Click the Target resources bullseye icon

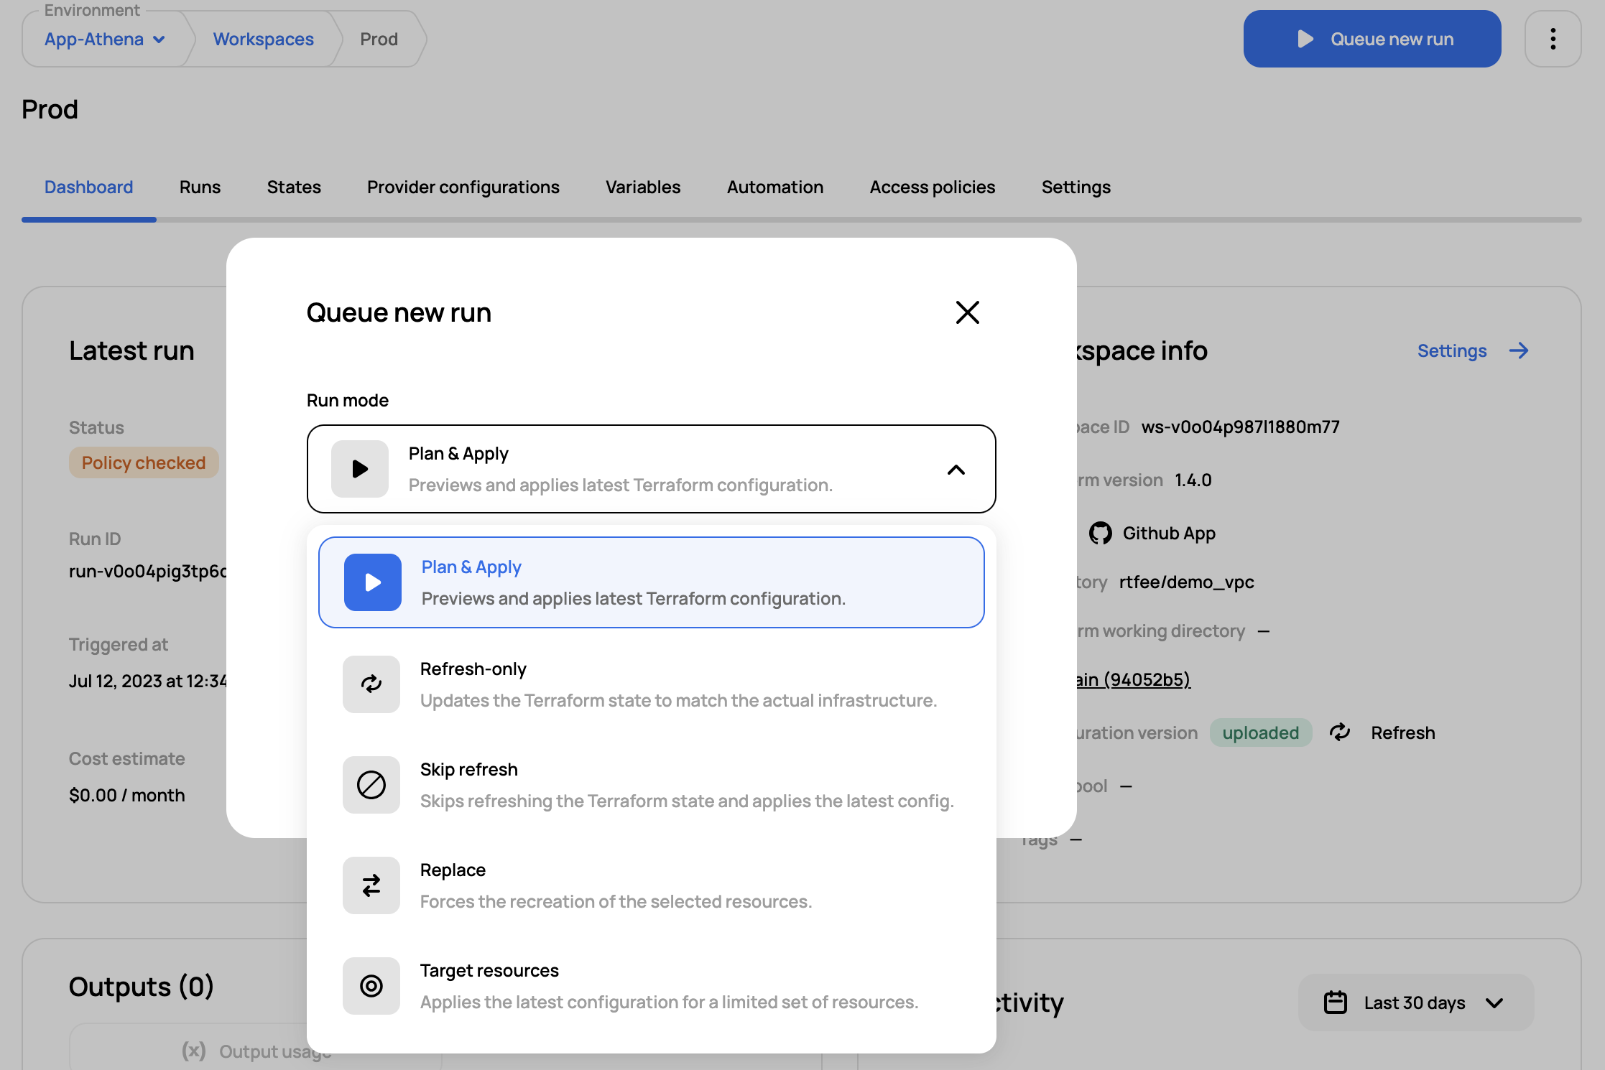pos(371,985)
